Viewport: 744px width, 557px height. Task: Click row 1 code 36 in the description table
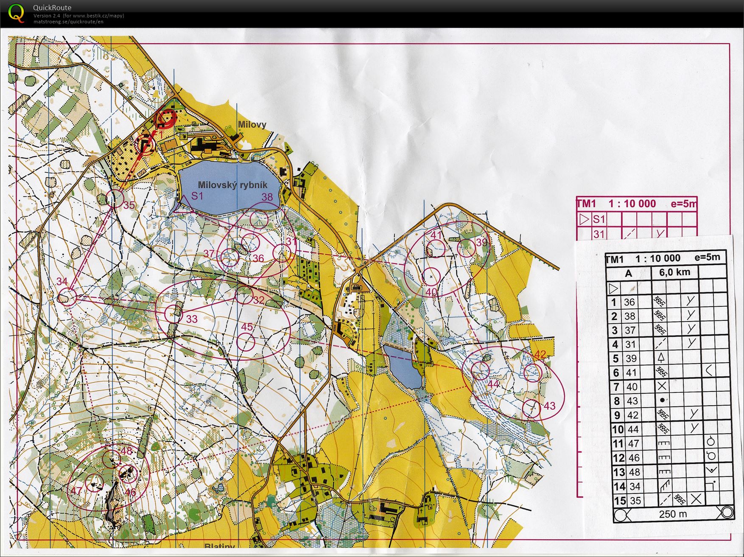coord(629,302)
